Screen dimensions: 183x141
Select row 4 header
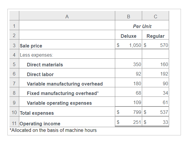point(14,54)
